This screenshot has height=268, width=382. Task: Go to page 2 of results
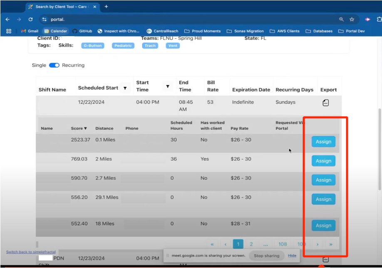(x=251, y=244)
